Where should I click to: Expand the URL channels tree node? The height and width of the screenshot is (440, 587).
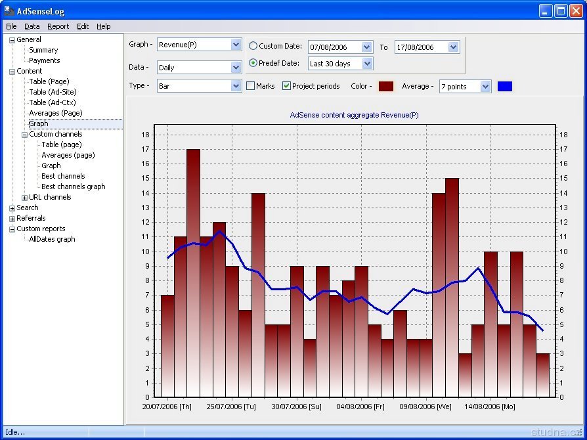[x=25, y=198]
